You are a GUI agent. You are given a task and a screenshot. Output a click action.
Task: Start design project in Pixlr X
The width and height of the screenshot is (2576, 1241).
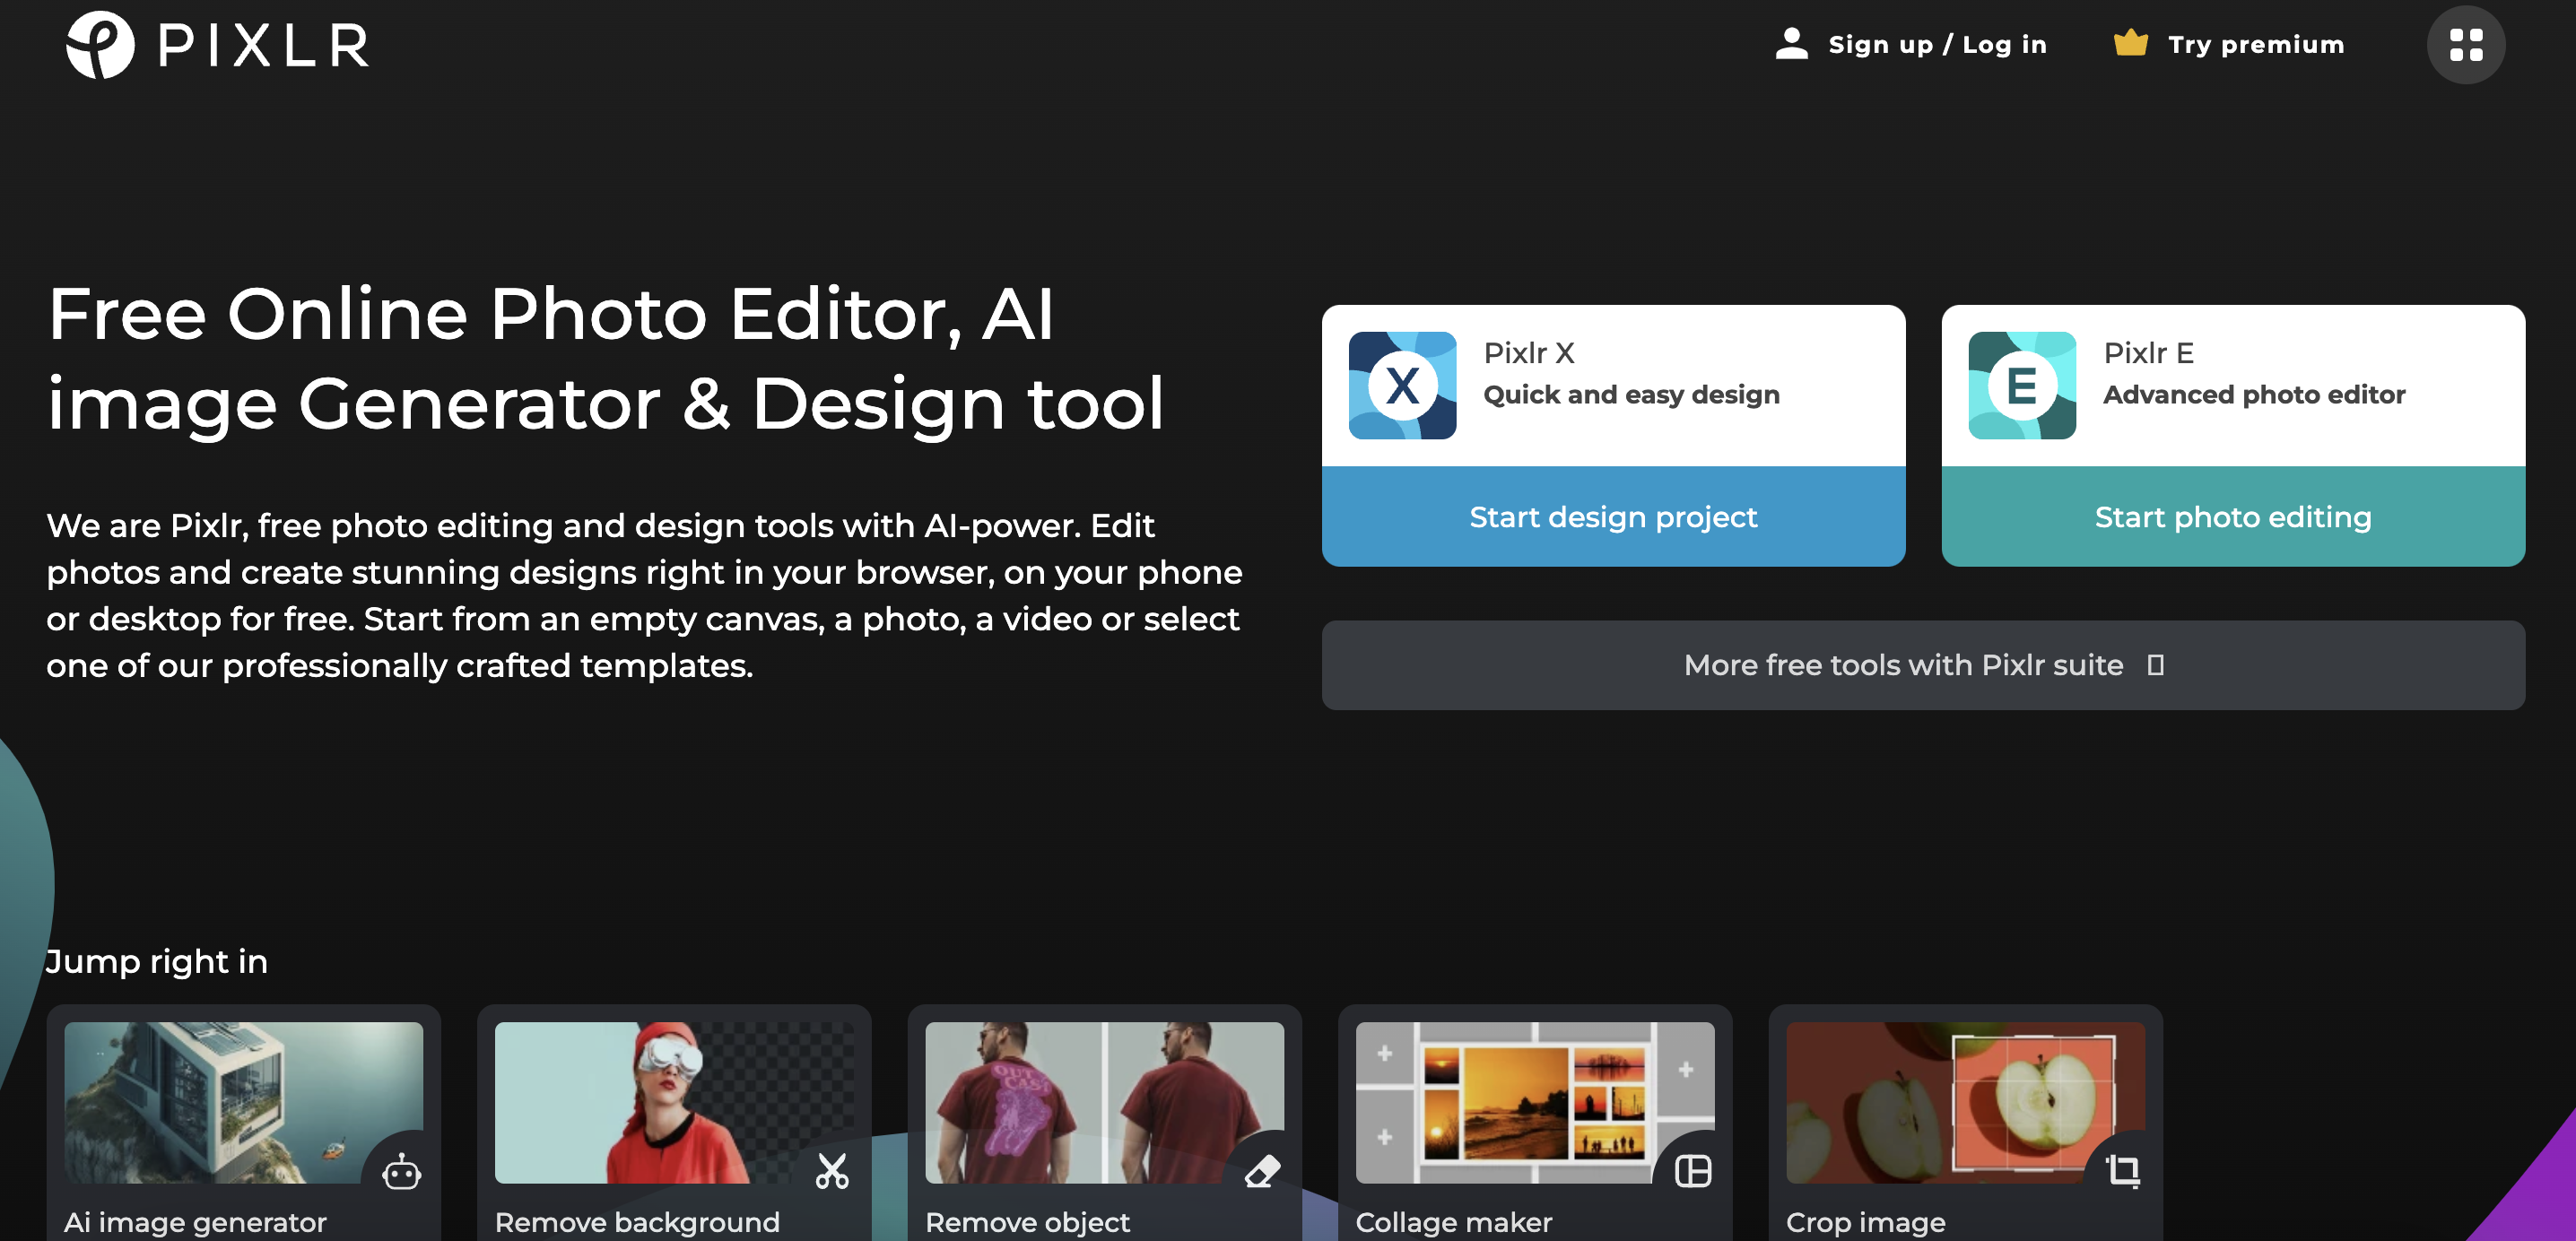tap(1613, 516)
